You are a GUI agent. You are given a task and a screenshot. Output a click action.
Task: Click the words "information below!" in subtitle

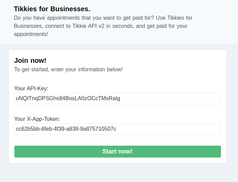point(100,70)
